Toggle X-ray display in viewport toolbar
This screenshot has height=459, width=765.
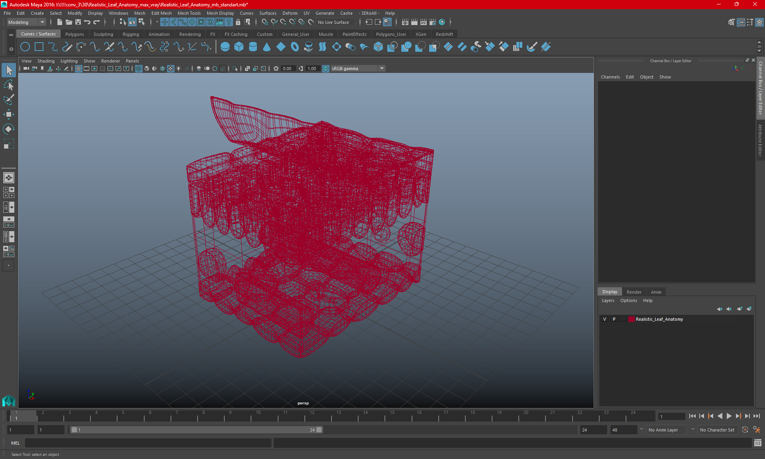click(x=247, y=69)
